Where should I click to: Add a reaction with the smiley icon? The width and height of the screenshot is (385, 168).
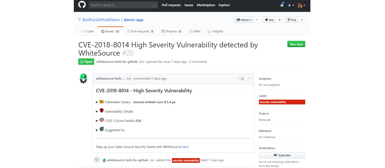point(241,79)
